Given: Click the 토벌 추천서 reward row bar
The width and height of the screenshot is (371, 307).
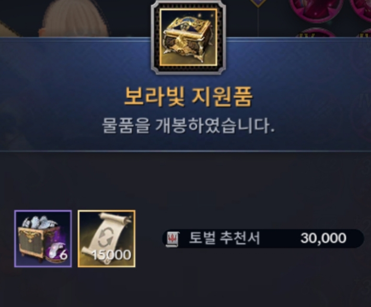Looking at the screenshot, I should [263, 239].
